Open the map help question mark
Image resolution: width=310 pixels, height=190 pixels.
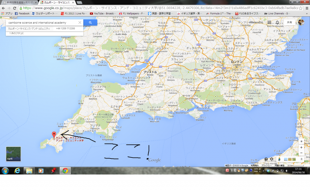coord(266,159)
